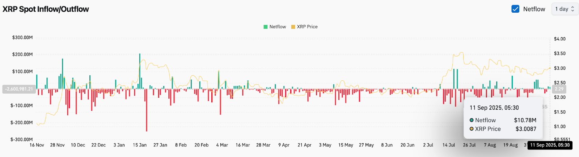Screen dimensions: 579x157
Task: Select the tallest green bar near 15 Jan
Action: click(x=140, y=71)
